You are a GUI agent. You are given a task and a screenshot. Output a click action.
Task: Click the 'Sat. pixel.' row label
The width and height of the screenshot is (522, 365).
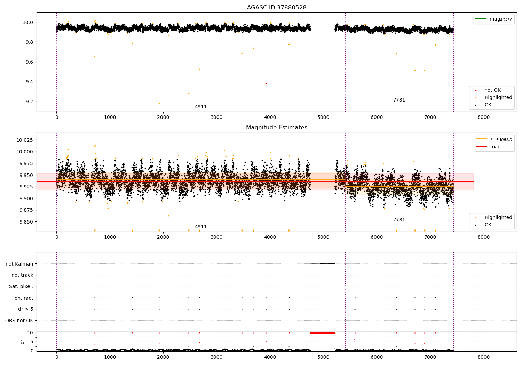point(21,286)
